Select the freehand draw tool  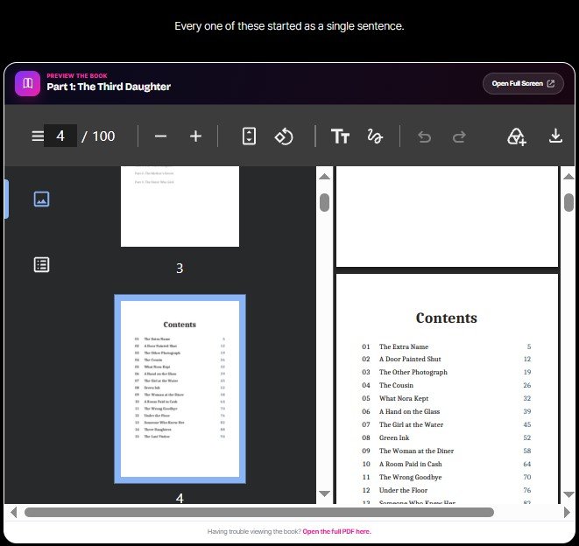pyautogui.click(x=375, y=136)
